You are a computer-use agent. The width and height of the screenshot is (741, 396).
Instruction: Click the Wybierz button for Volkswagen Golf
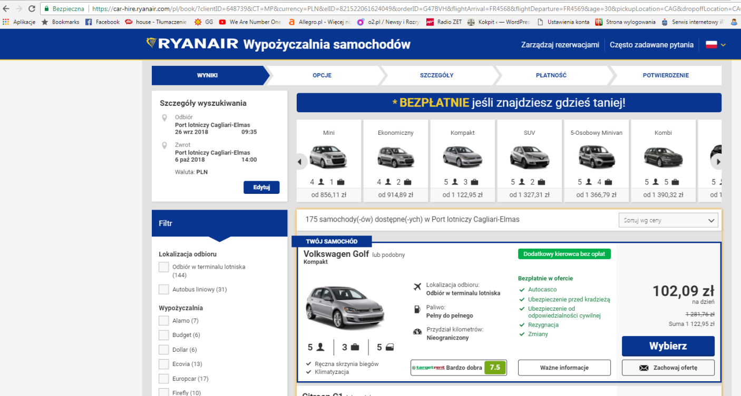pos(668,346)
